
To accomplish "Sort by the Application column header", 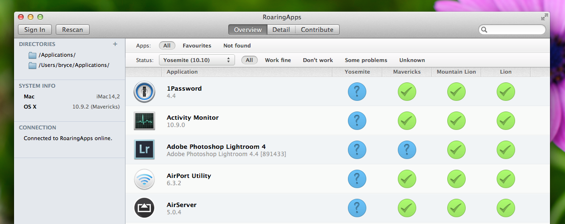I will click(247, 72).
